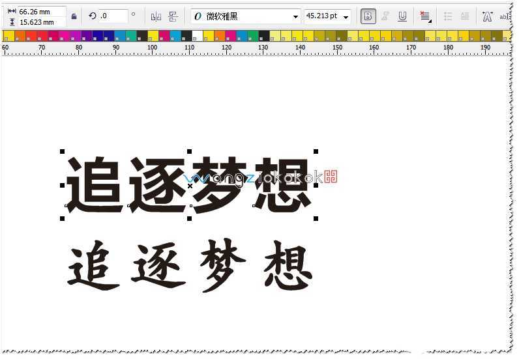Open the character formatting icon
The image size is (519, 359).
pos(486,16)
